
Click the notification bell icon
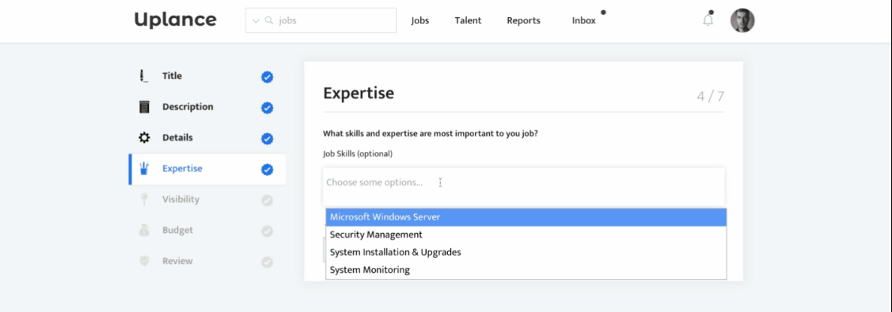point(708,20)
